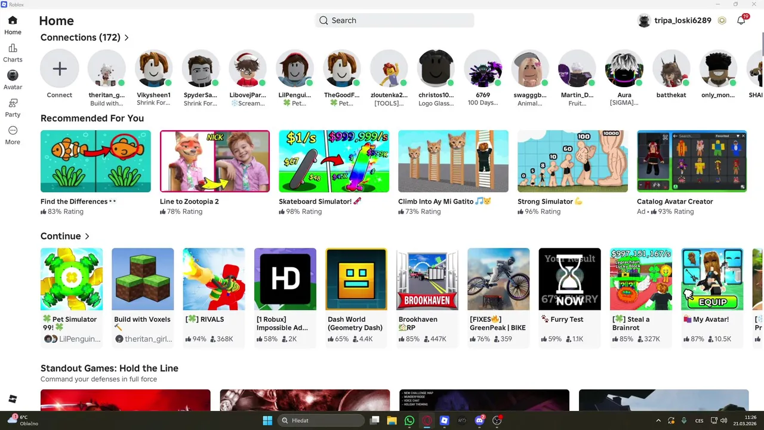Screen dimensions: 764x430
Task: Open Catalog Avatar Creator ad thumbnail
Action: pyautogui.click(x=692, y=161)
